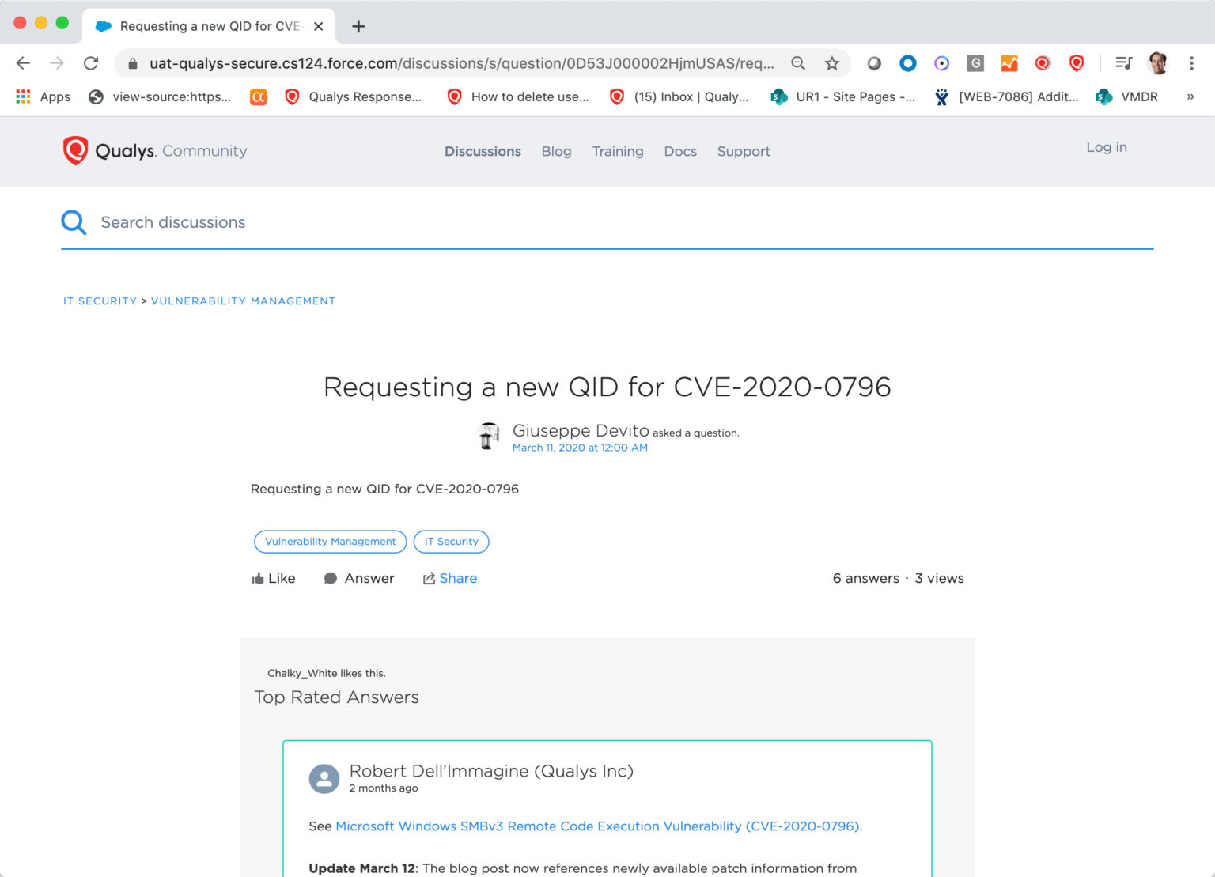This screenshot has height=877, width=1215.
Task: Open the Google Analytics extension icon
Action: pyautogui.click(x=1009, y=62)
